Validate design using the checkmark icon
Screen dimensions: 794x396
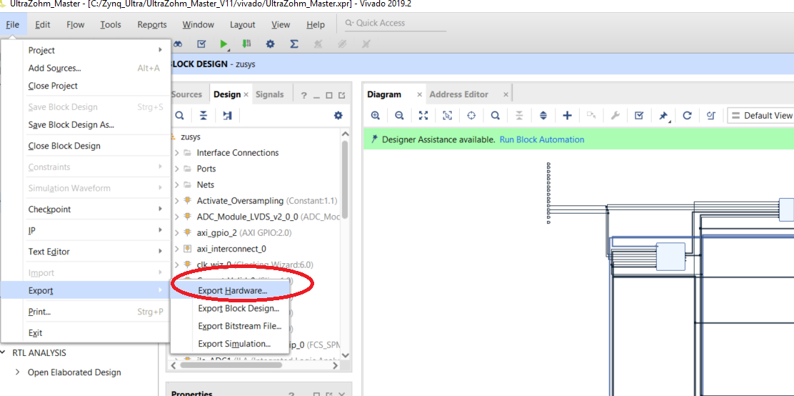(x=639, y=115)
